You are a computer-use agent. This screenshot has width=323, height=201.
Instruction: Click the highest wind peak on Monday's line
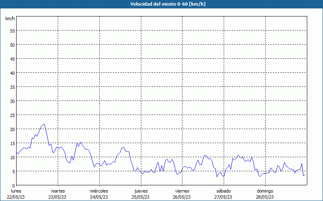44,124
